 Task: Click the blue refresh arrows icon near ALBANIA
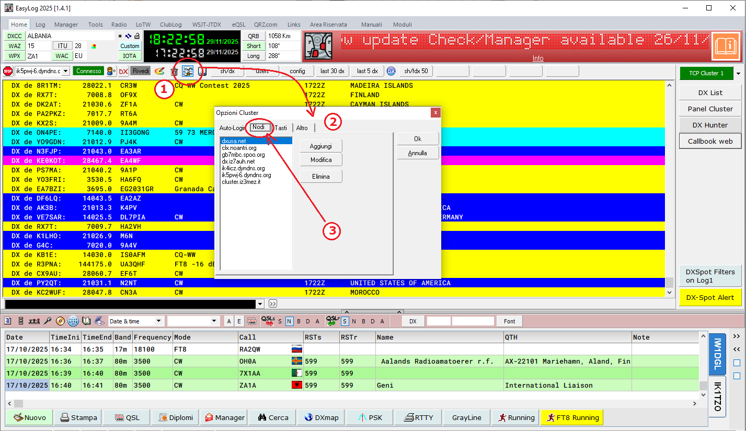point(128,36)
